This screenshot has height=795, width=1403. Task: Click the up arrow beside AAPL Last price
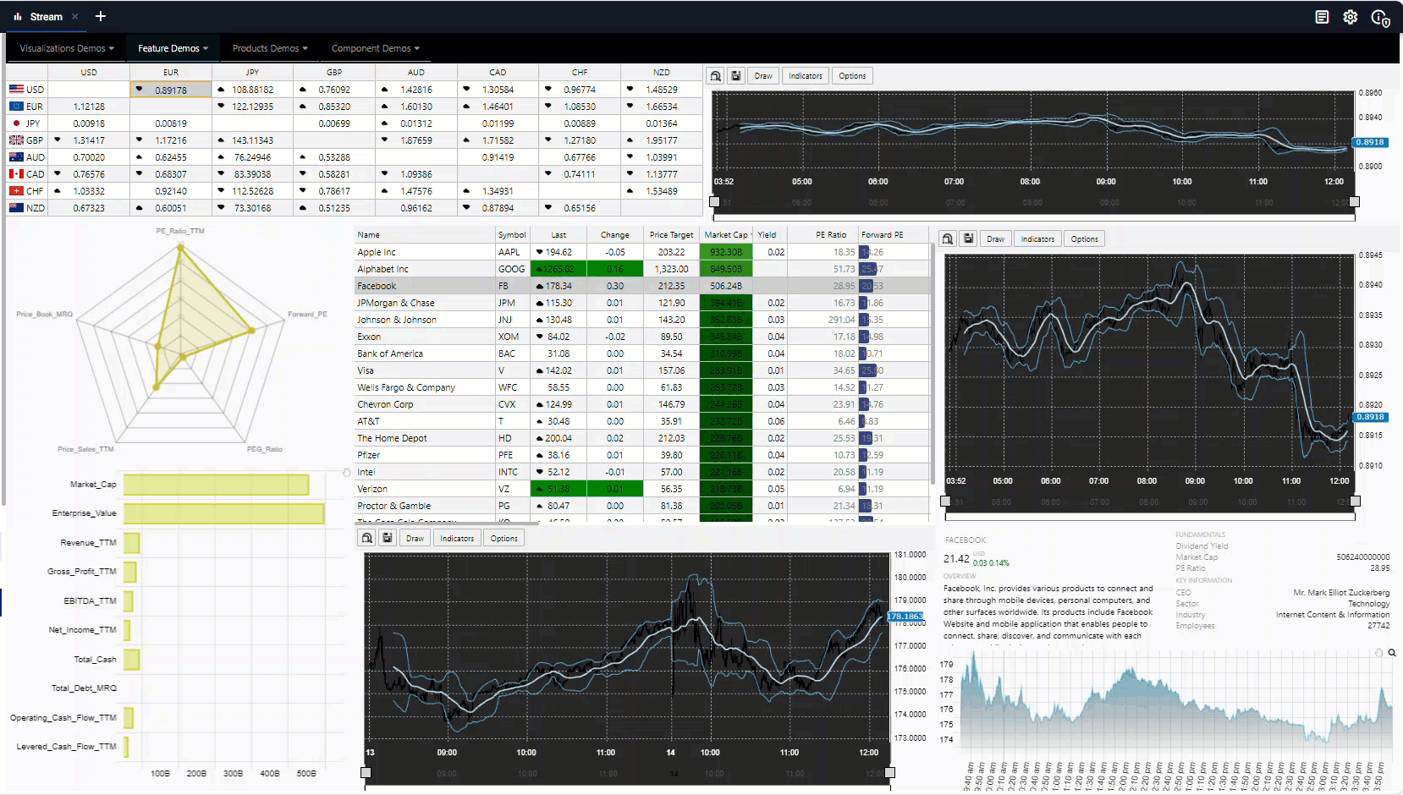tap(538, 251)
